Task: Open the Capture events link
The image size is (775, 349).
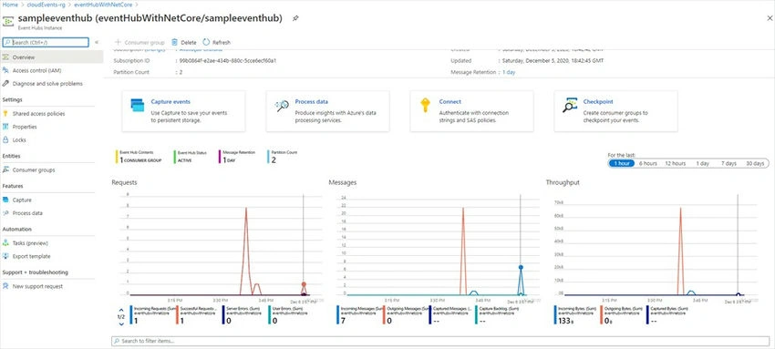Action: click(x=170, y=102)
